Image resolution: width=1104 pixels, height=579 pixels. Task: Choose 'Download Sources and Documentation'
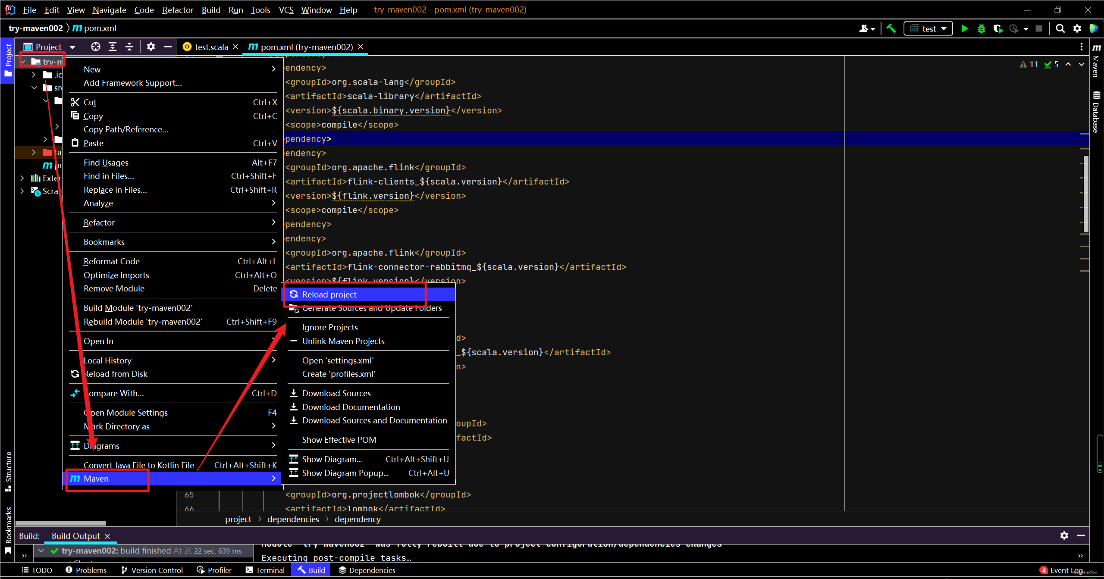coord(374,420)
